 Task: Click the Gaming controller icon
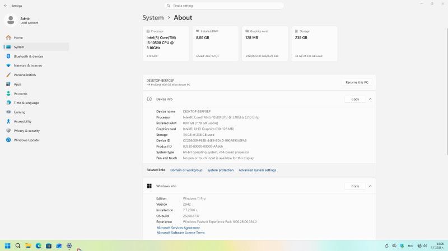coord(8,112)
